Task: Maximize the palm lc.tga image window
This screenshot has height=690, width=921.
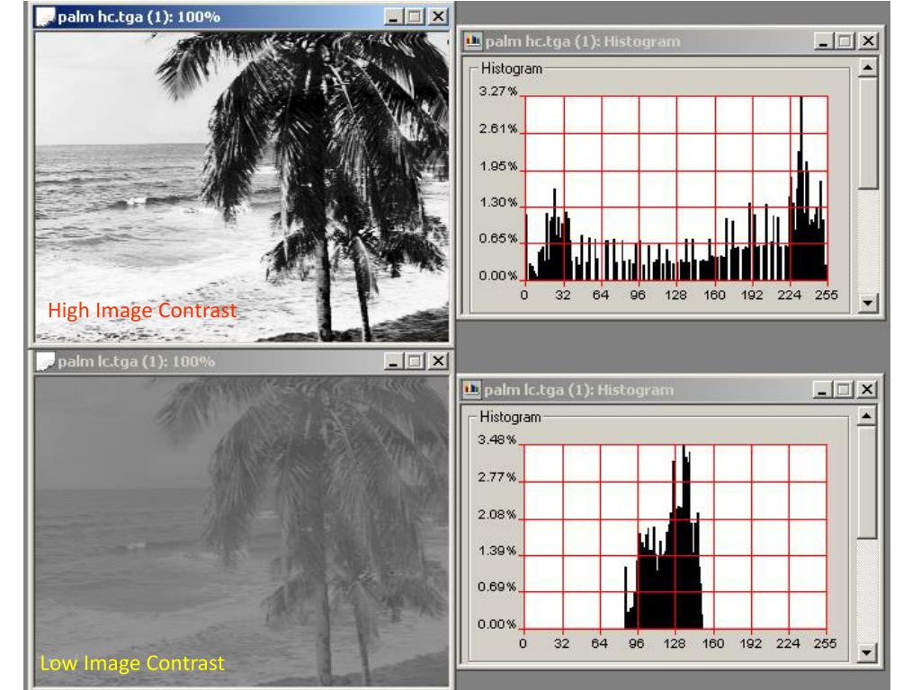Action: pos(415,361)
